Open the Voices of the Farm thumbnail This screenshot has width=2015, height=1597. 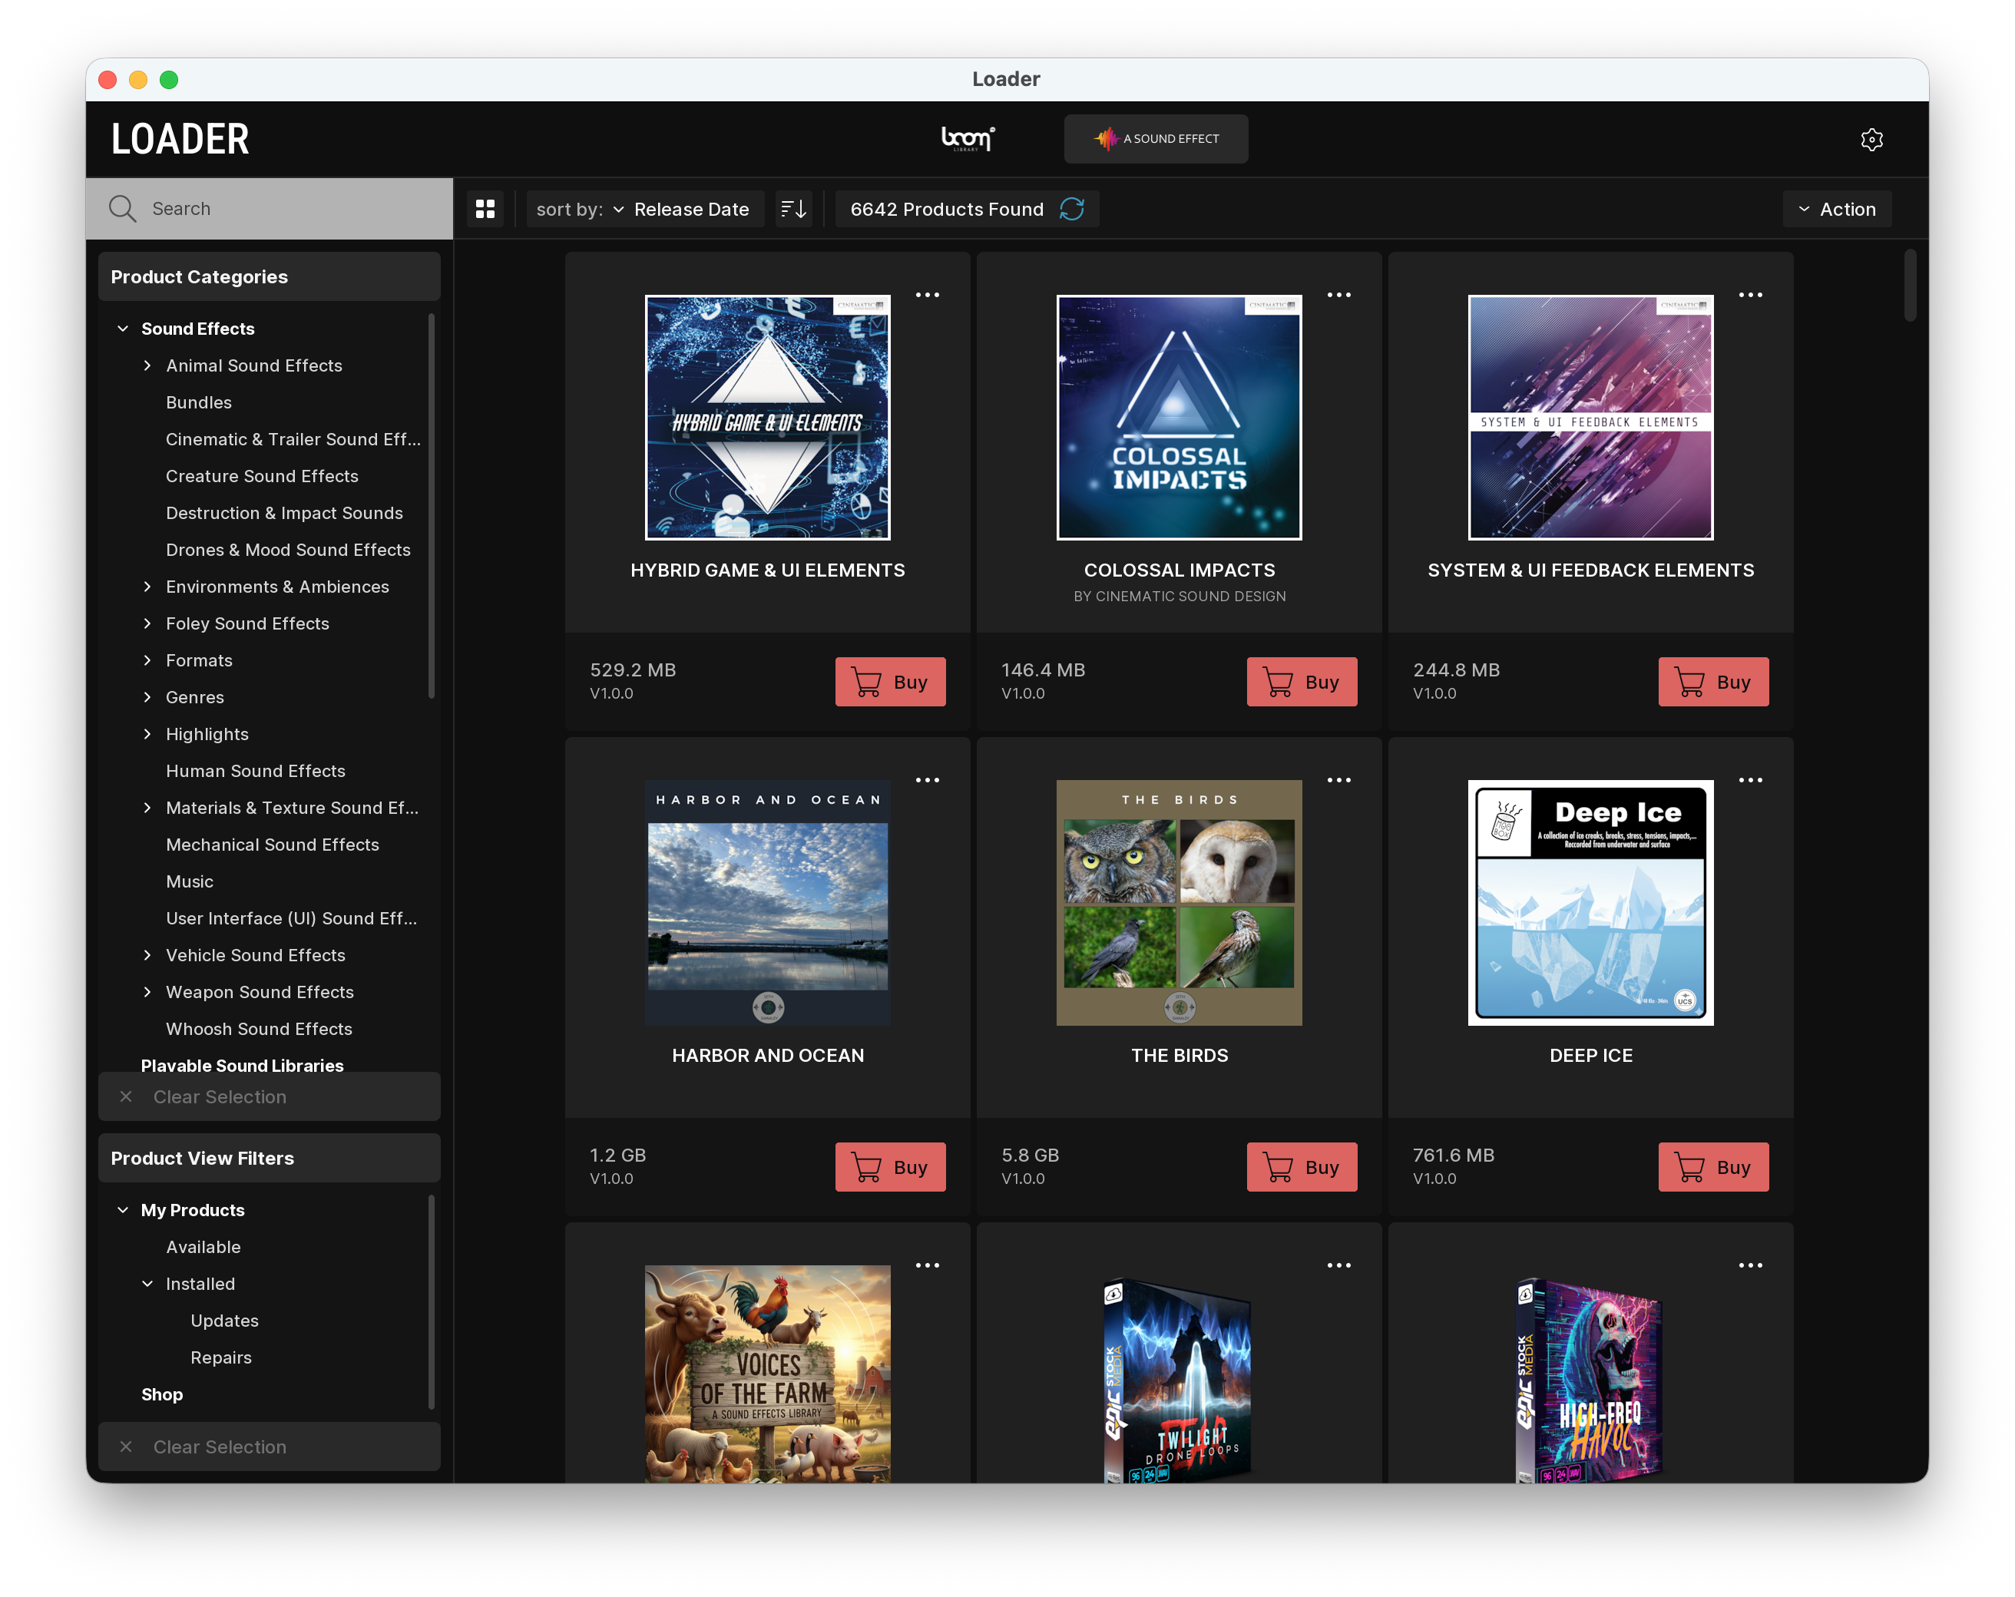pos(767,1372)
